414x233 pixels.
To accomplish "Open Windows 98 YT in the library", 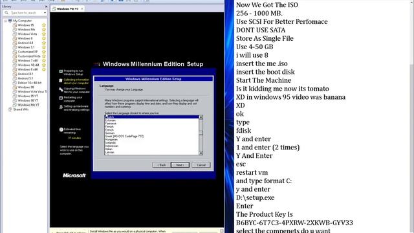I will [28, 101].
